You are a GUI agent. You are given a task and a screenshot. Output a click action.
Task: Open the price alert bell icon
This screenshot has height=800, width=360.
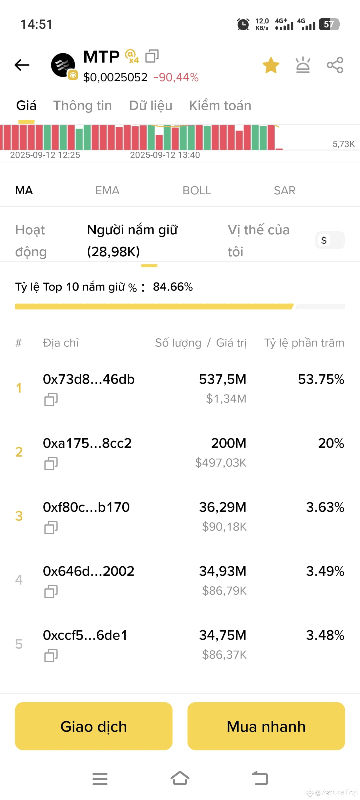303,65
